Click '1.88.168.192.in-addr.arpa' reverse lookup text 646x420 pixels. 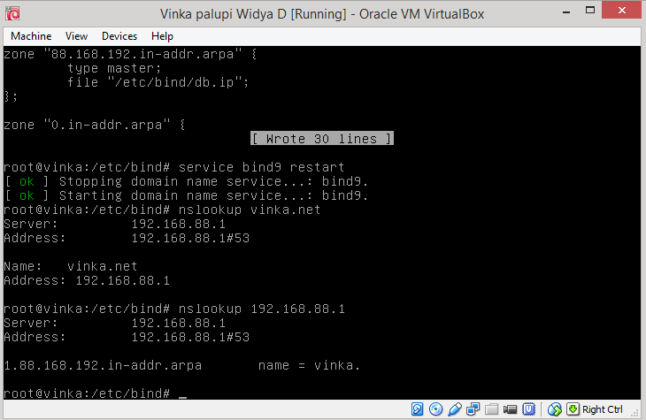pos(103,365)
